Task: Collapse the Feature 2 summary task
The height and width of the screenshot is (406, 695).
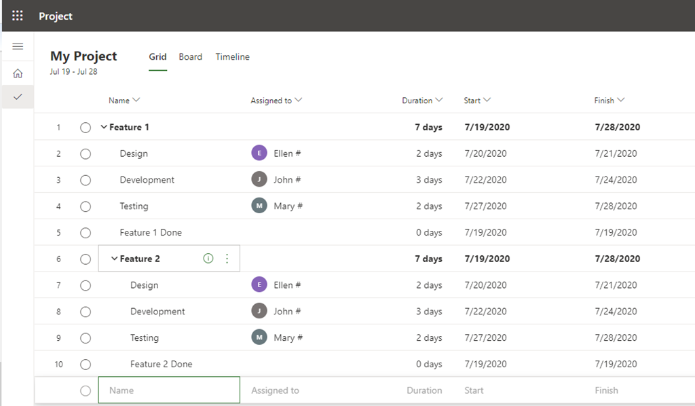Action: (114, 259)
